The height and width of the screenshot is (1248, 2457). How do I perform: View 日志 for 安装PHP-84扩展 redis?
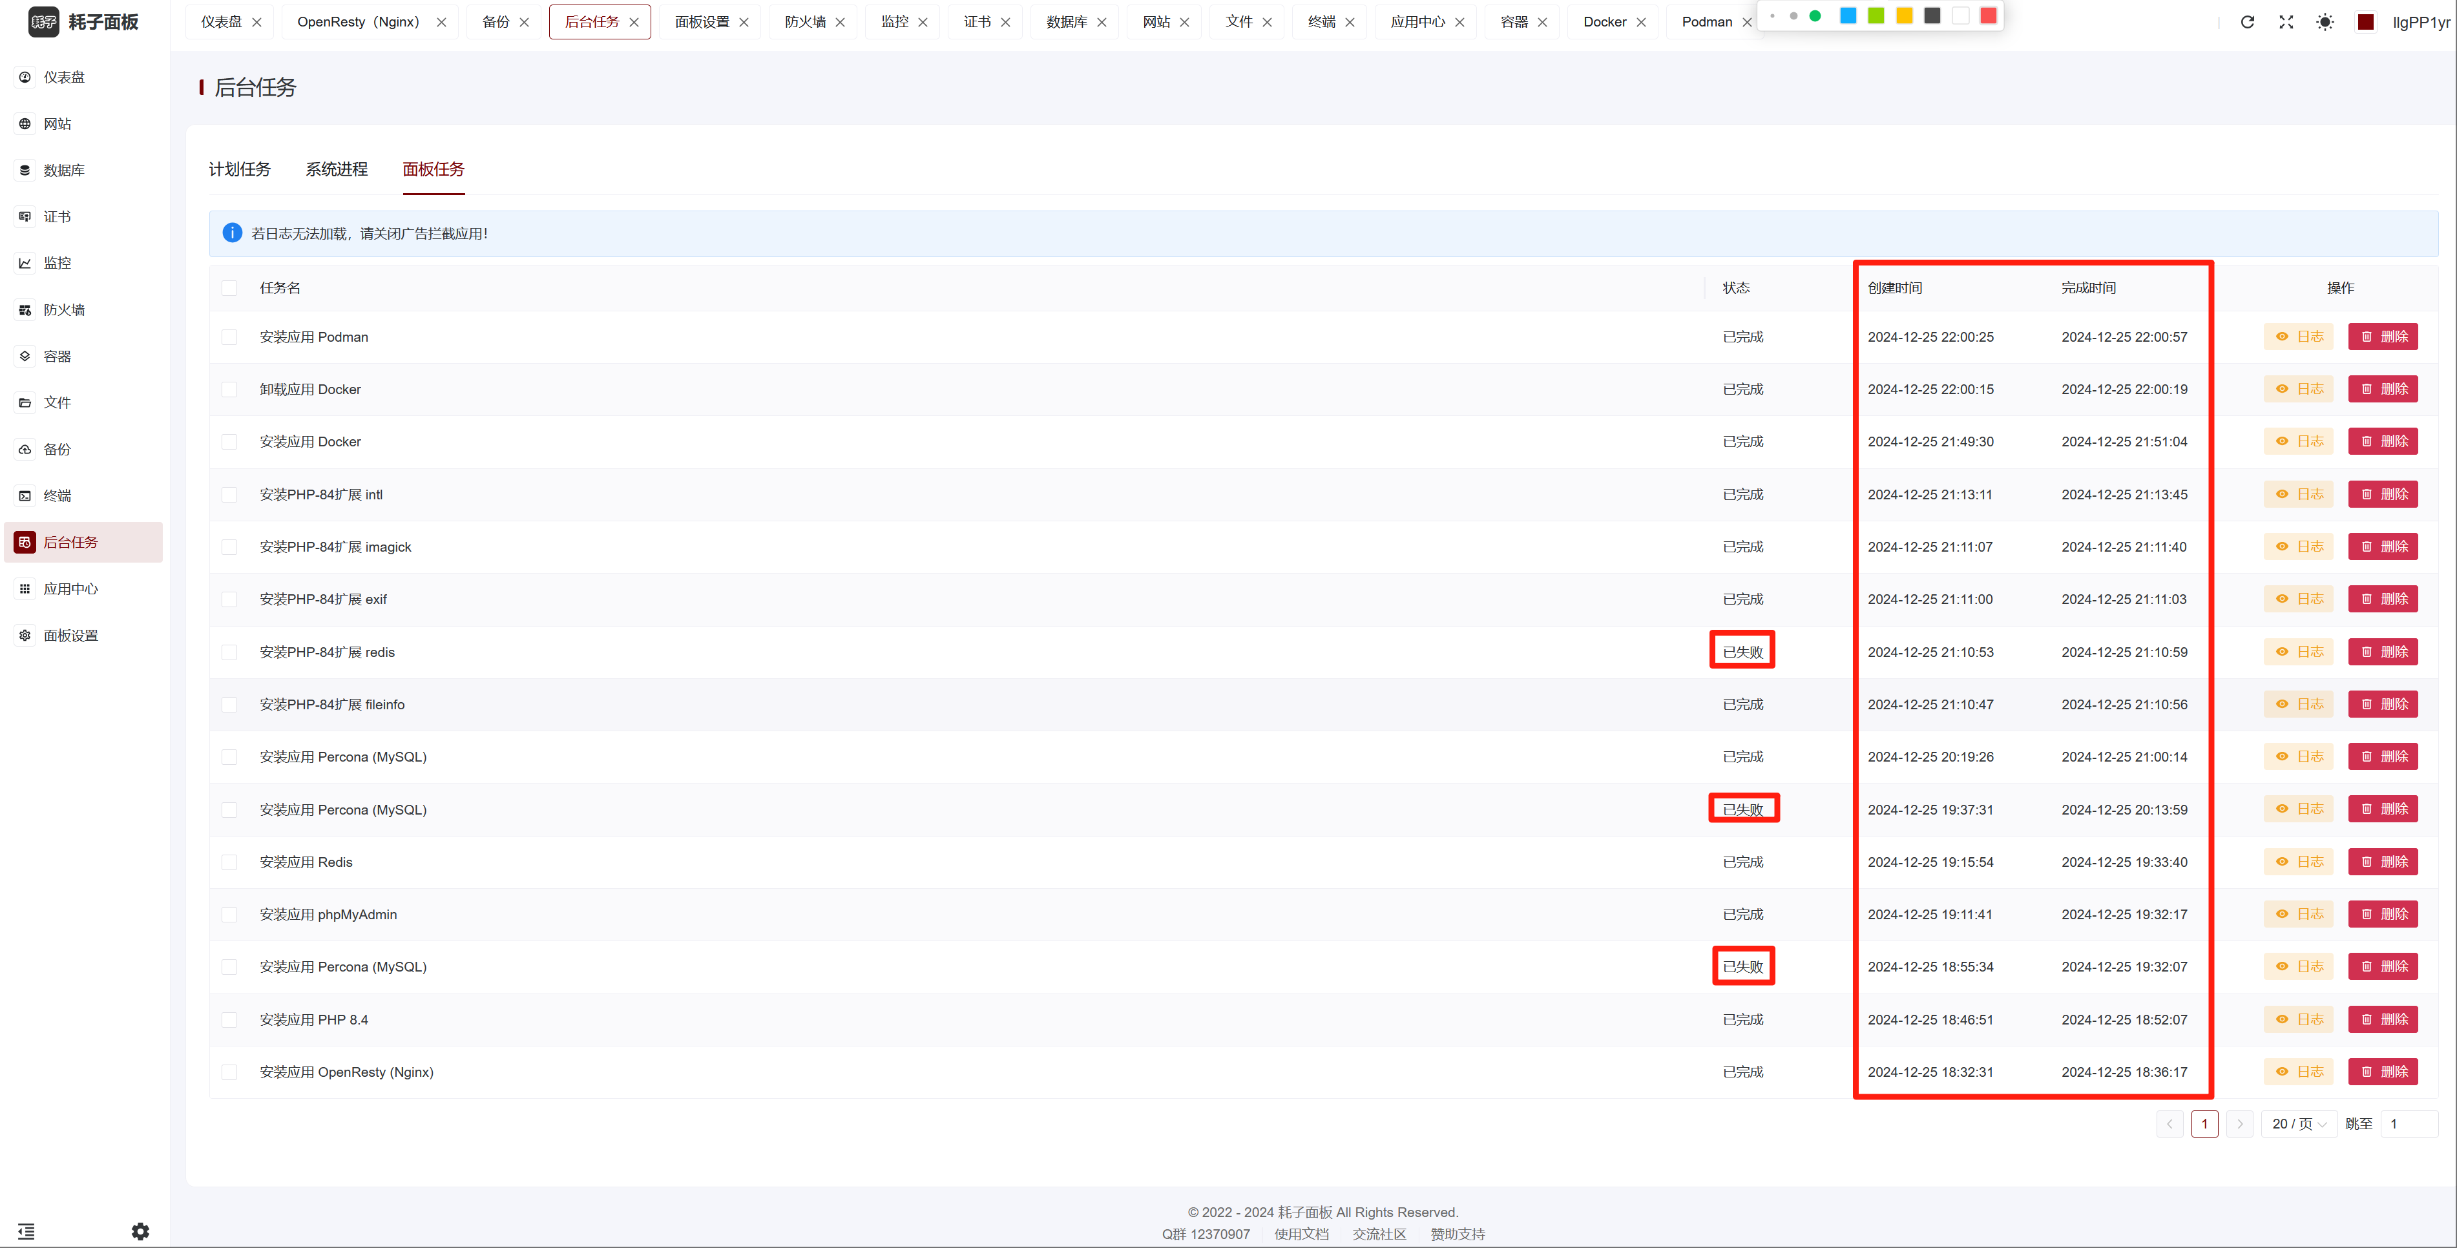click(2299, 652)
